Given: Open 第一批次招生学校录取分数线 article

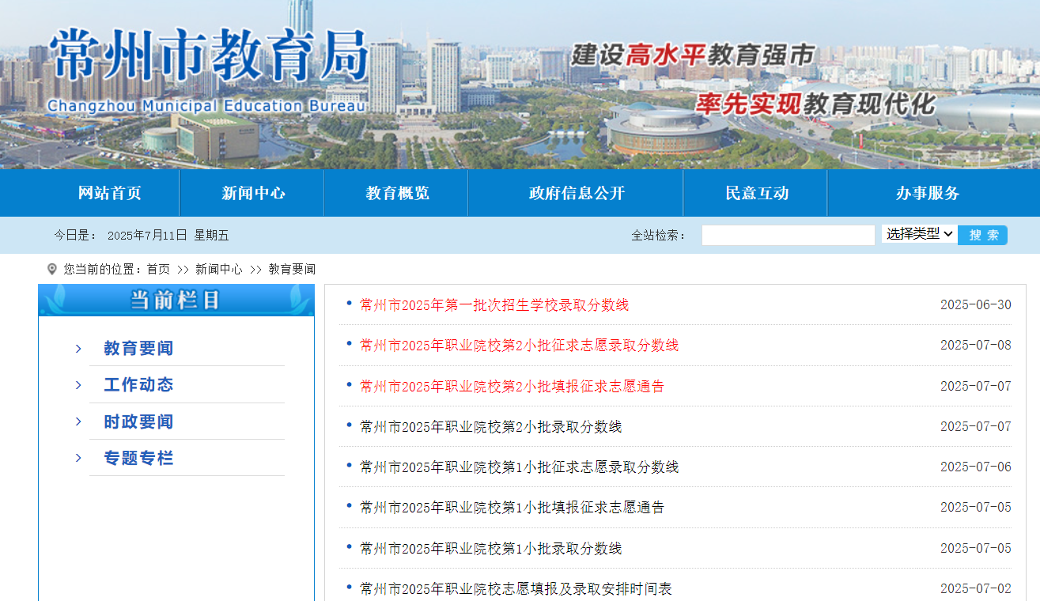Looking at the screenshot, I should [494, 305].
